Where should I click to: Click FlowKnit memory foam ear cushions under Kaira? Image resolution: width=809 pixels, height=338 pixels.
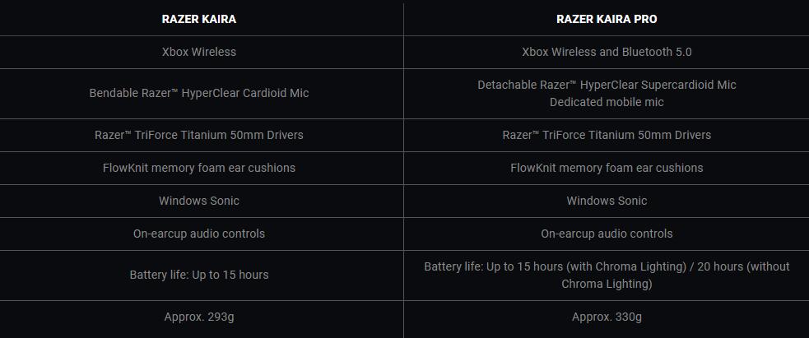click(x=199, y=168)
